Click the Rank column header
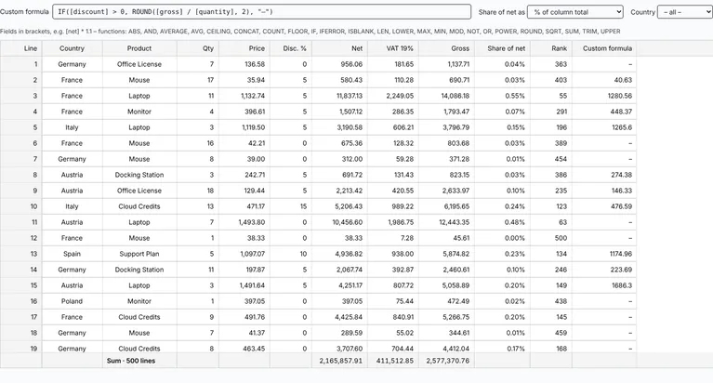713x383 pixels. (x=551, y=48)
